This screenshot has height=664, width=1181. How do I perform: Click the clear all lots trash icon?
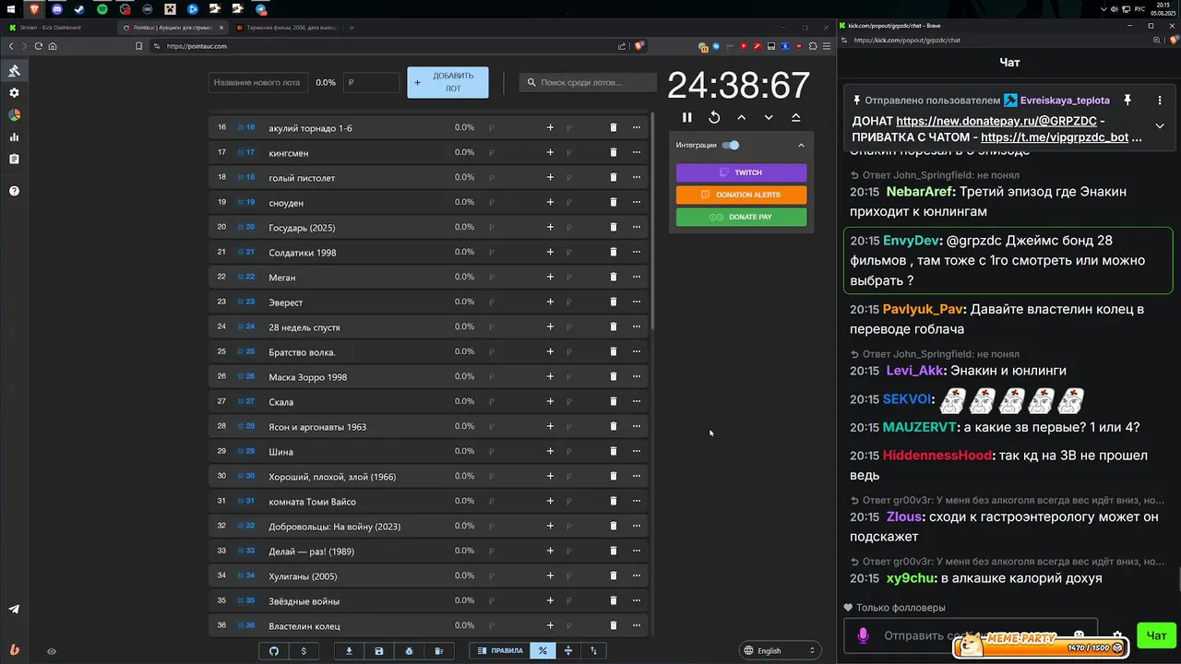tap(439, 651)
